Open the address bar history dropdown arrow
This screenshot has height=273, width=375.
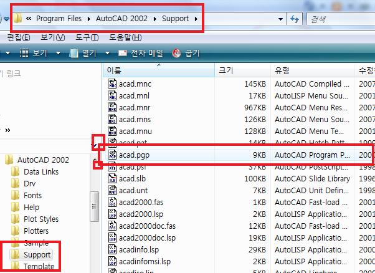280,19
